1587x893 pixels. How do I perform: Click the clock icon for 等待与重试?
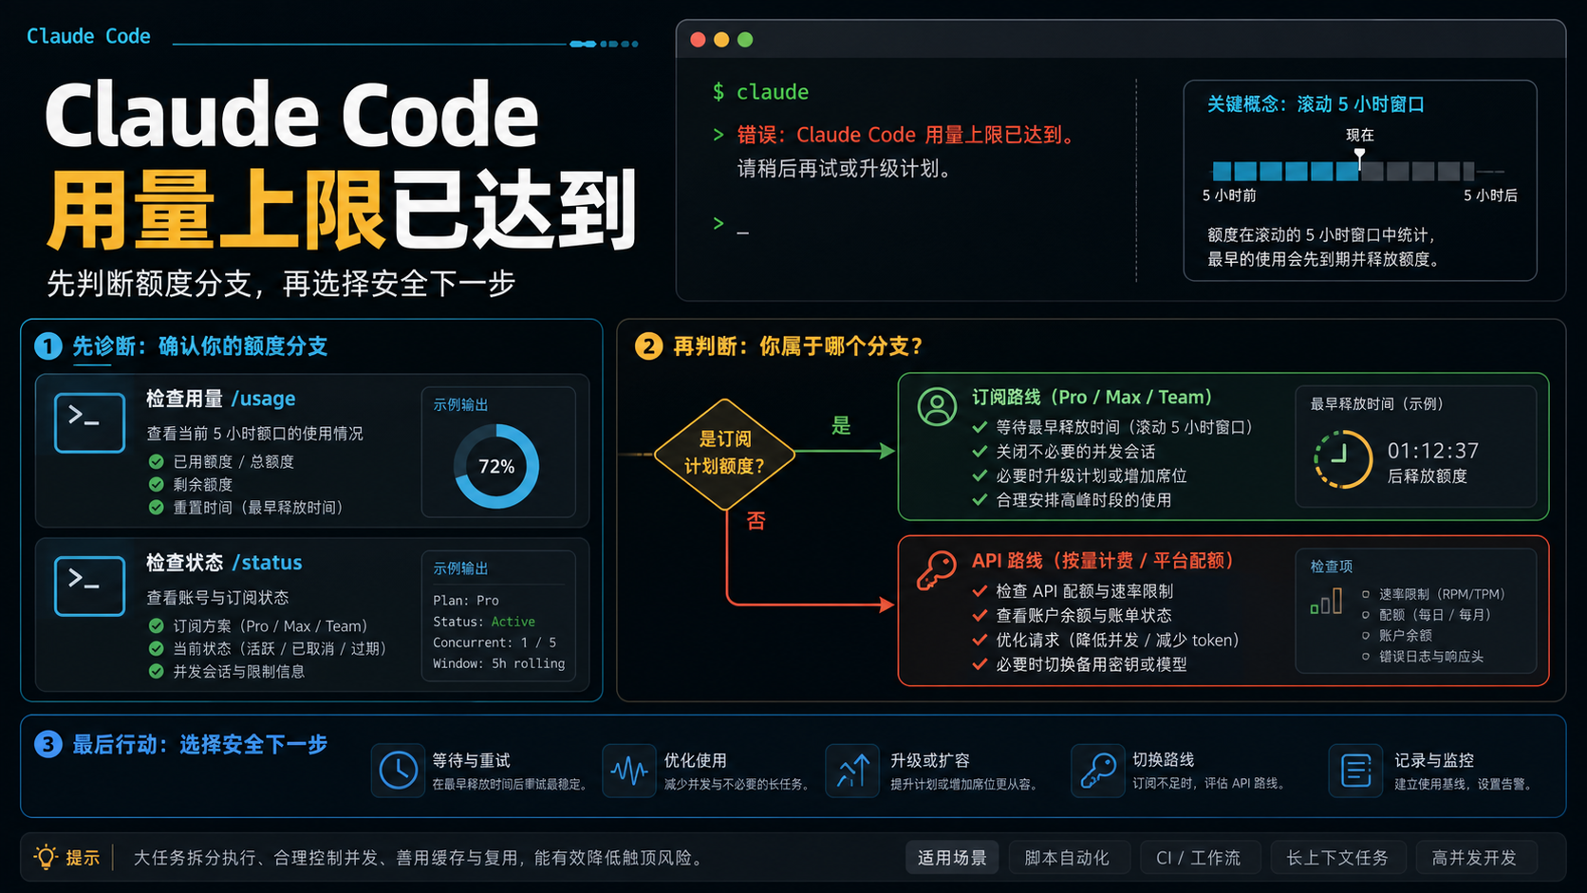(x=398, y=770)
